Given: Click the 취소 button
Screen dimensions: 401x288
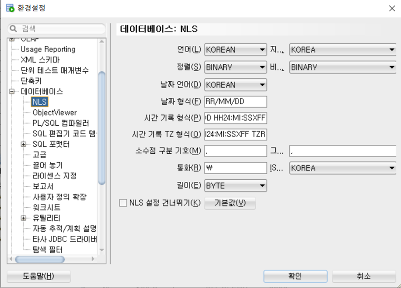Looking at the screenshot, I should point(364,276).
